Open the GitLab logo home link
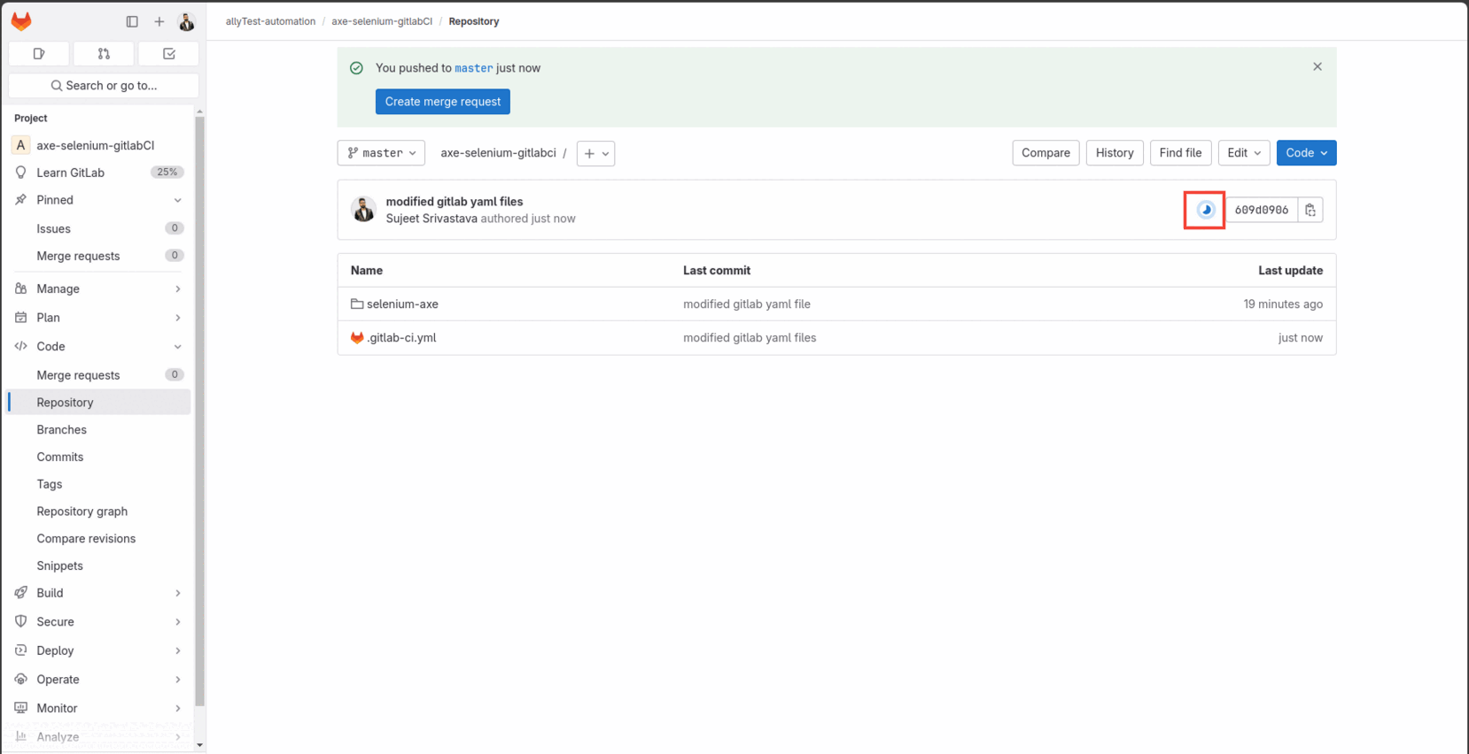Screen dimensions: 1469x754 point(21,21)
